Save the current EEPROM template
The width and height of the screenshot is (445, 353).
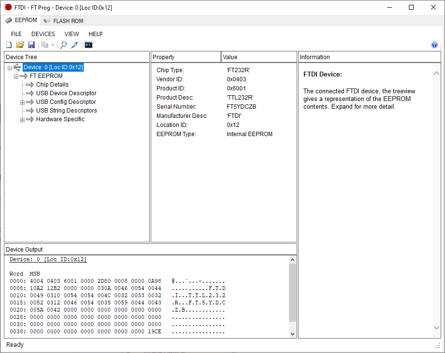click(x=31, y=45)
